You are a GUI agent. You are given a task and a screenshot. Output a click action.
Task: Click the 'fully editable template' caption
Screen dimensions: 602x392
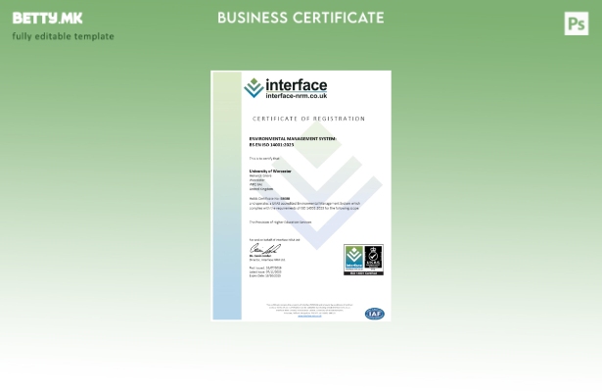[x=63, y=36]
